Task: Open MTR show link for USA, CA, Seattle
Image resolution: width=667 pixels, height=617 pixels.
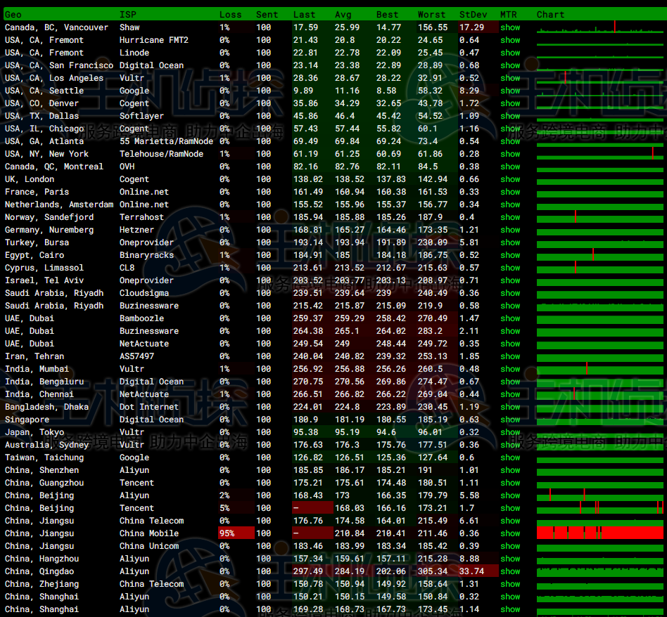Action: (x=510, y=91)
